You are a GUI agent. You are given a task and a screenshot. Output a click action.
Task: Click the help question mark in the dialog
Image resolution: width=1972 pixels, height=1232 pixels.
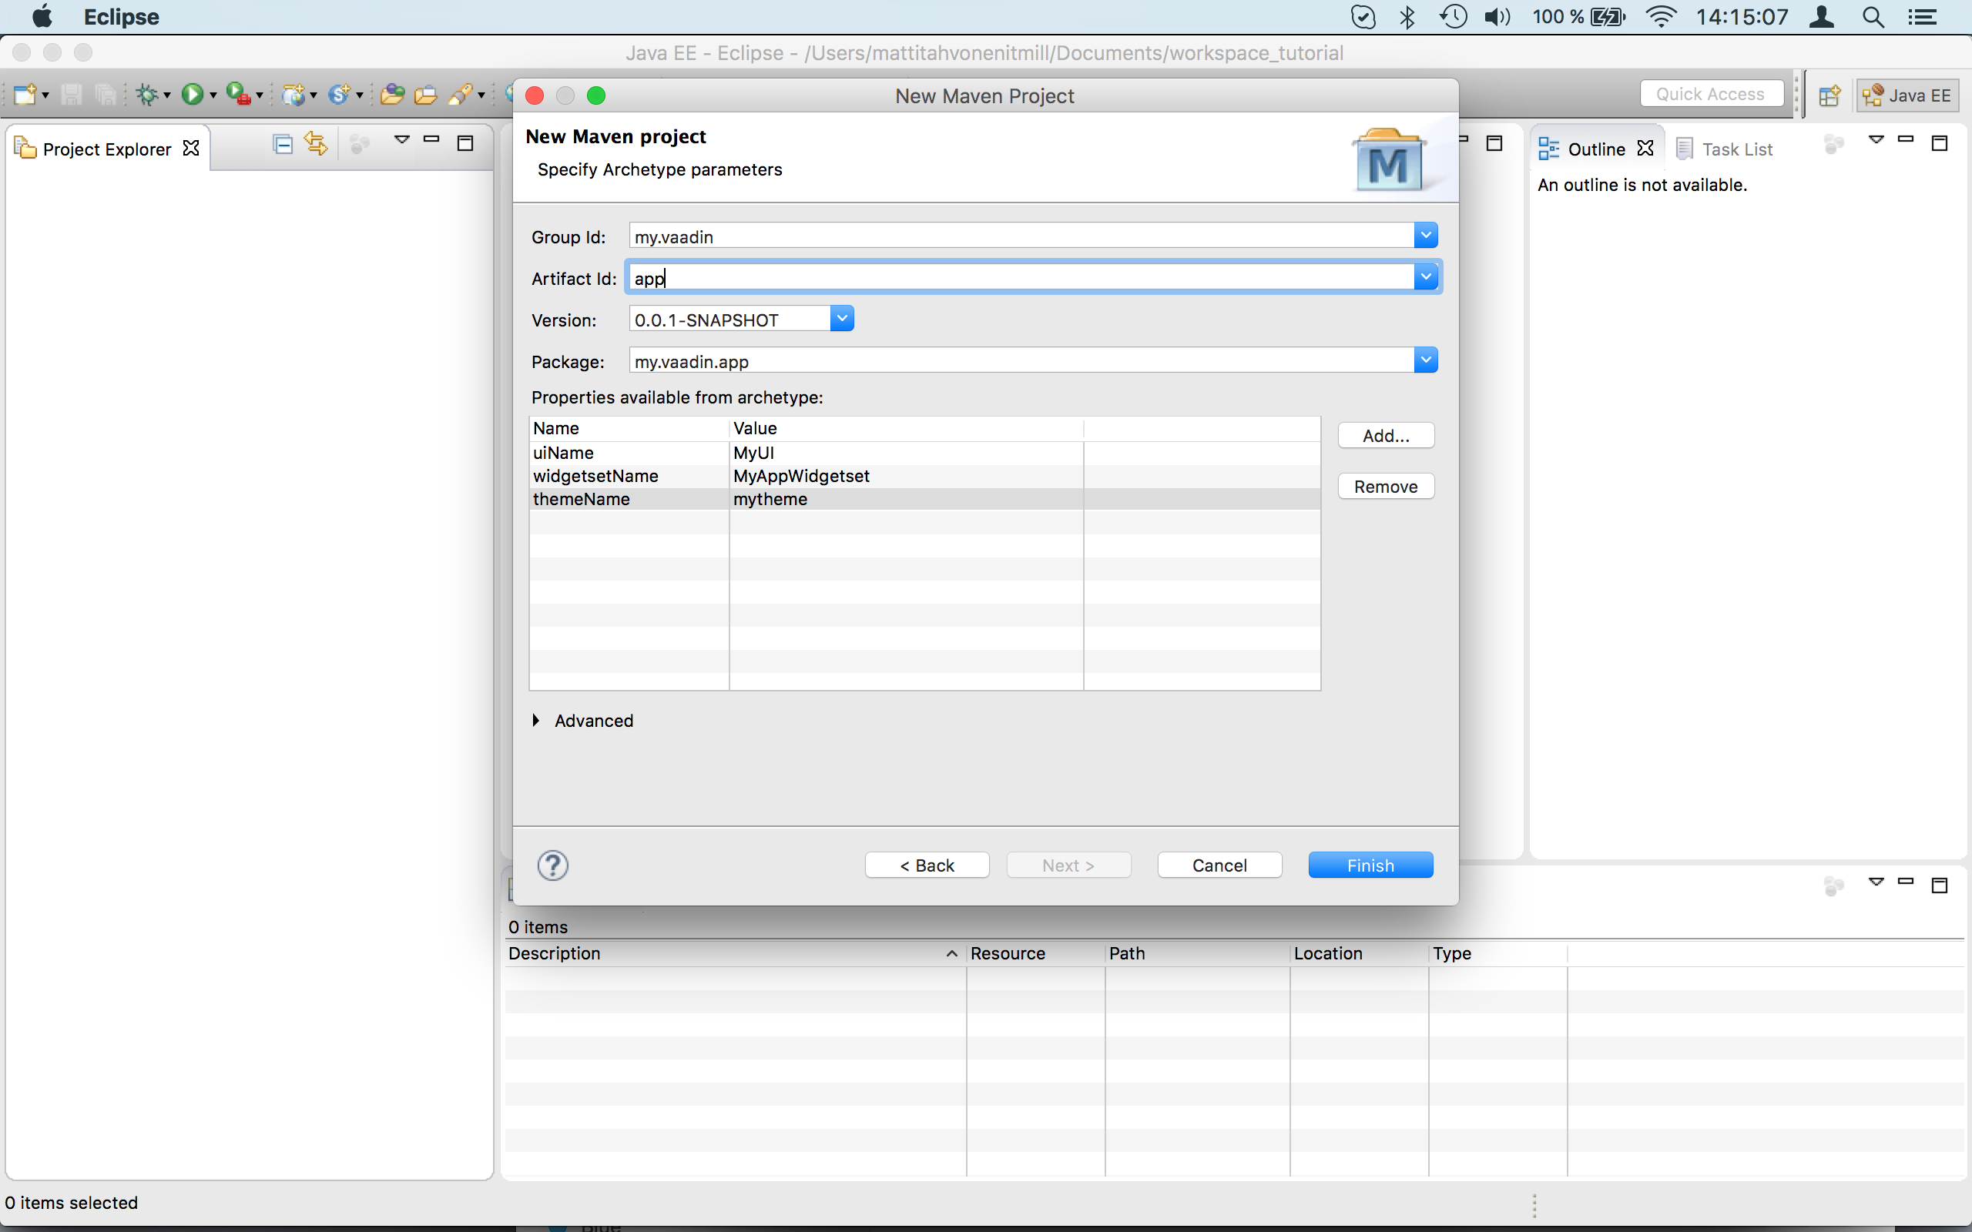coord(552,865)
